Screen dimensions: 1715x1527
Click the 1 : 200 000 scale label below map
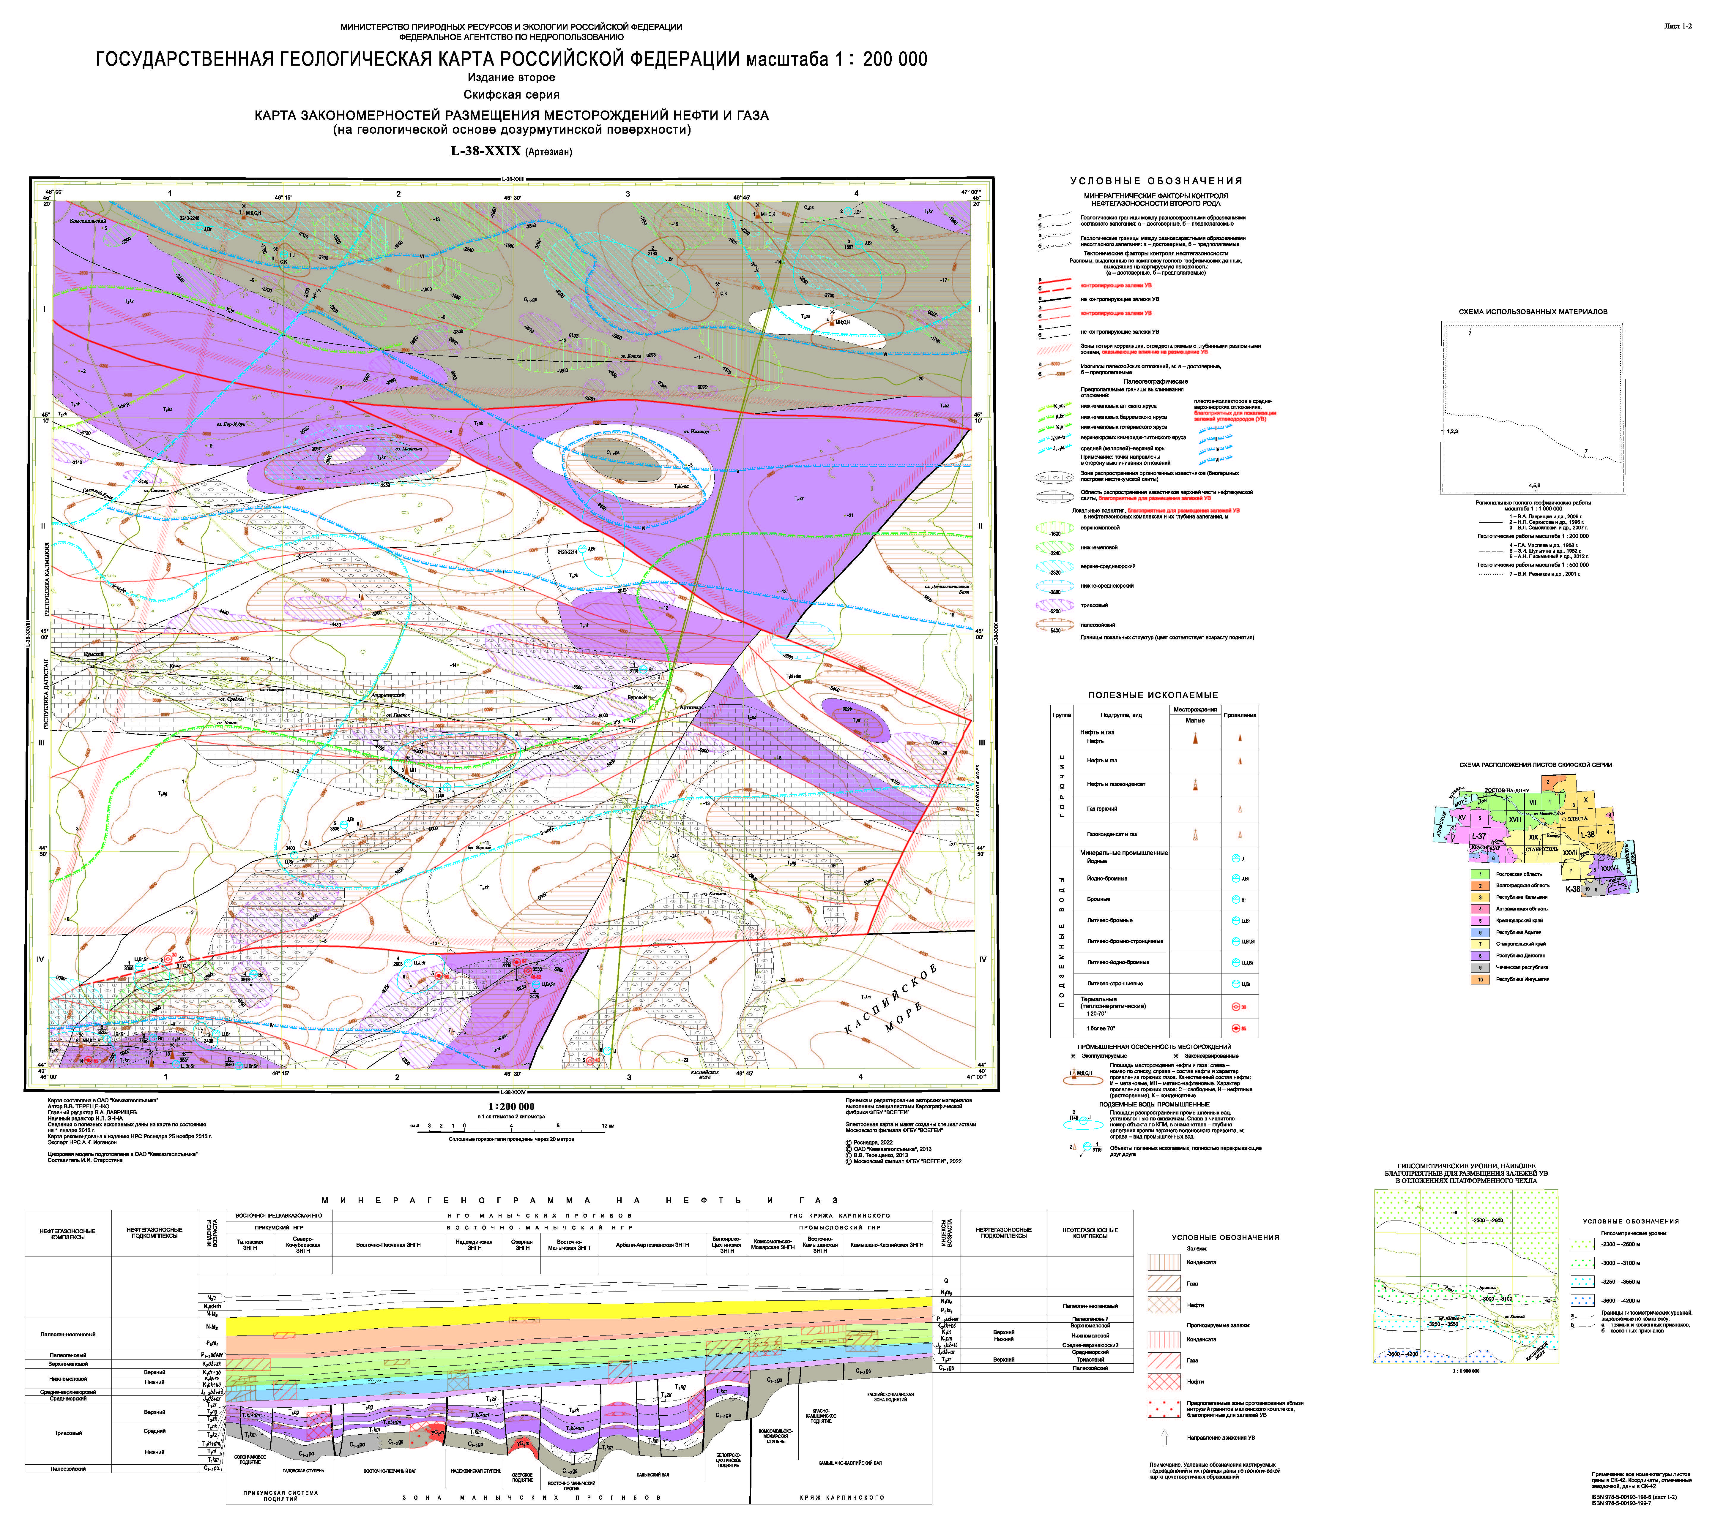(x=511, y=1107)
